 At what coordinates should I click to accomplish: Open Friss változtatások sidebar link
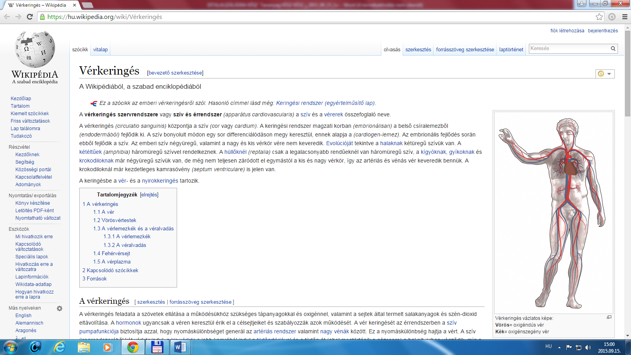coord(30,121)
